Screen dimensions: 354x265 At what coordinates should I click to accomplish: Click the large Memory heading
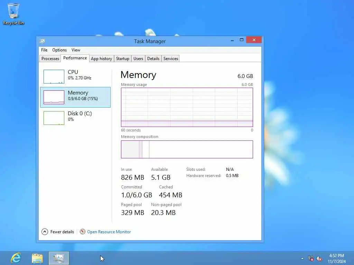coord(138,75)
